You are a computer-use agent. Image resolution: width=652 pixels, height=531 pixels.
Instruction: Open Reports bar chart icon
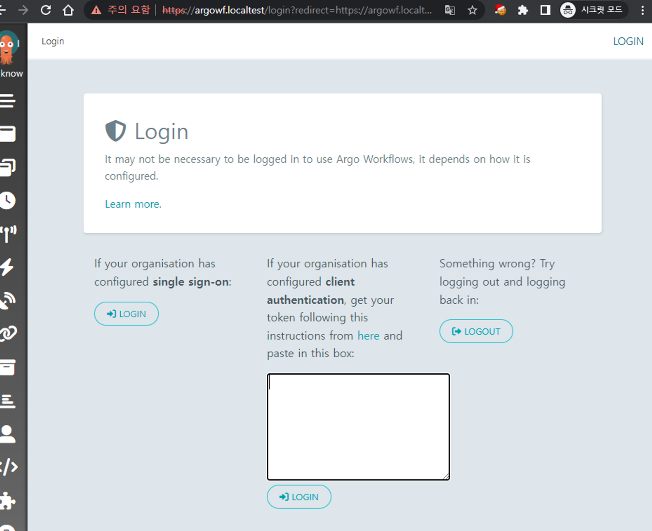8,401
